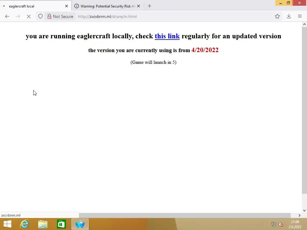
Task: Launch Internet Explorer from the taskbar
Action: click(25, 224)
